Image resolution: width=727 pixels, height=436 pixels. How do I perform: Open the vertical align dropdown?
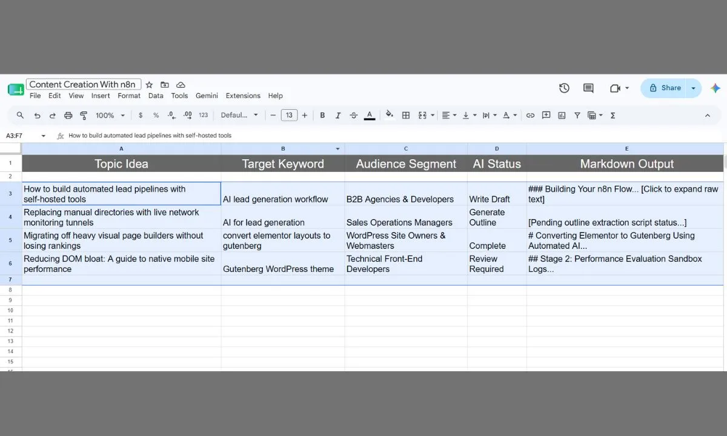pos(469,115)
